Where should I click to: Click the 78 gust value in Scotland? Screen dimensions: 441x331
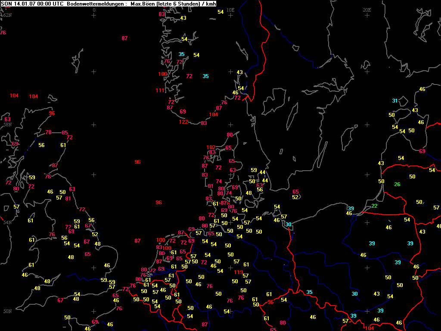click(x=48, y=132)
